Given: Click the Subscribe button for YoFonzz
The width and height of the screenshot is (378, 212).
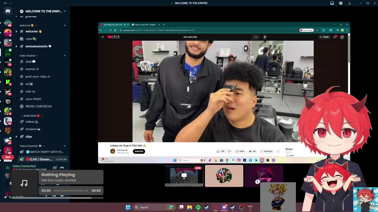Looking at the screenshot, I should [139, 151].
